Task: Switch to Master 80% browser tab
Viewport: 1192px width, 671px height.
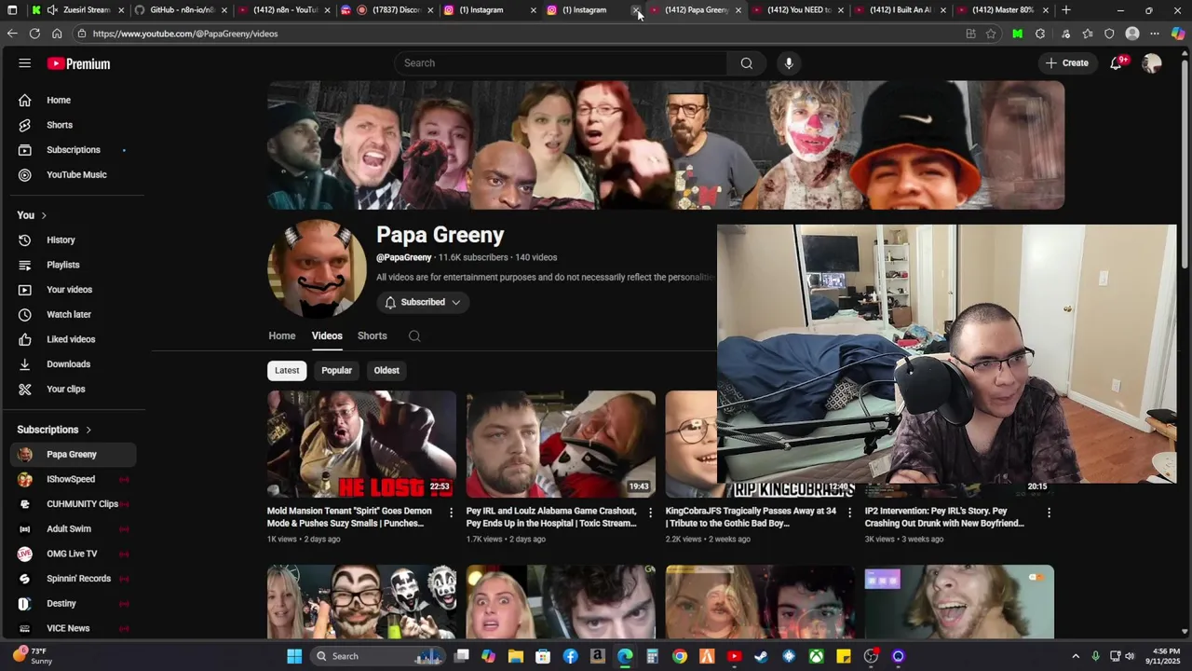Action: (x=1001, y=10)
